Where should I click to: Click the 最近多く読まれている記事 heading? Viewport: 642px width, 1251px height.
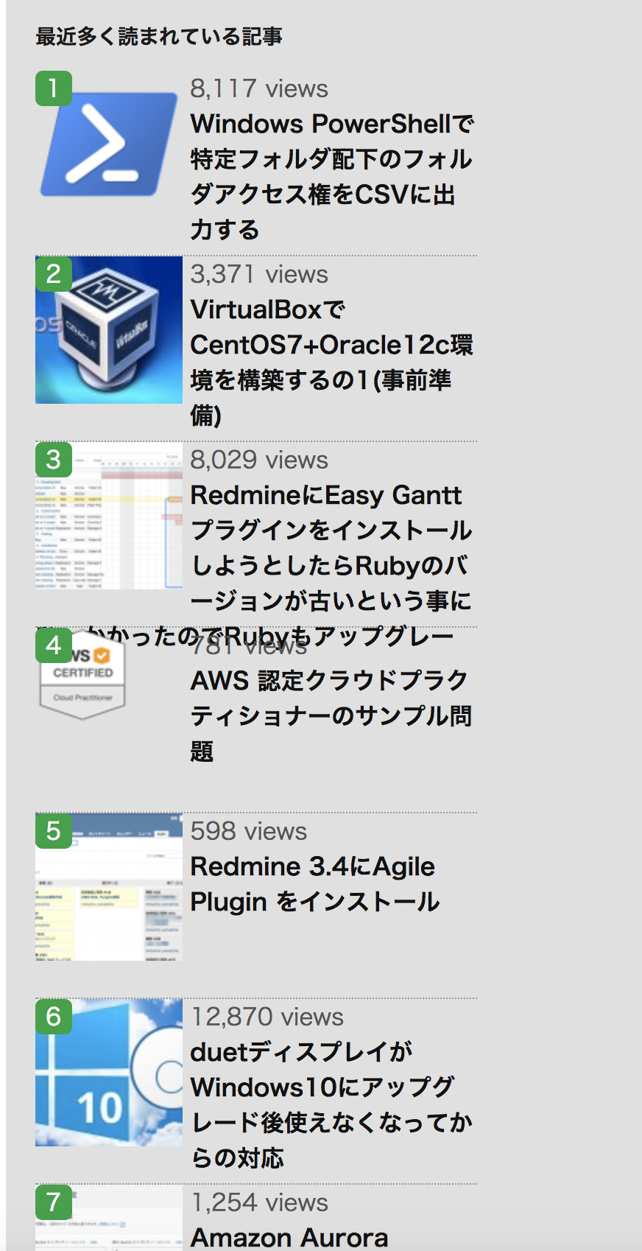point(159,37)
